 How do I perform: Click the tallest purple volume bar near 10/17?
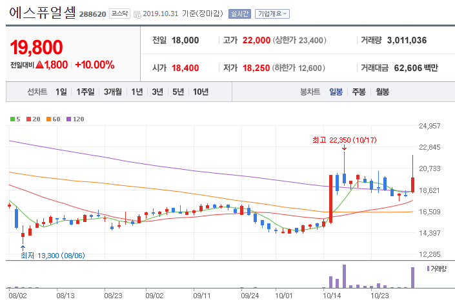click(x=344, y=276)
